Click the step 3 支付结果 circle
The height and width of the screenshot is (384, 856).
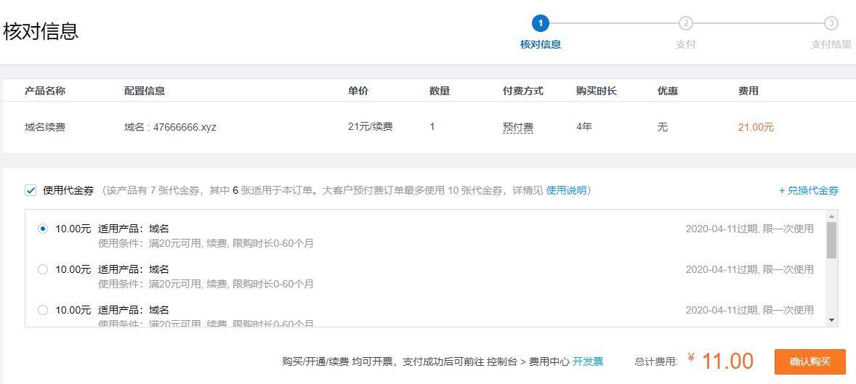coord(831,23)
